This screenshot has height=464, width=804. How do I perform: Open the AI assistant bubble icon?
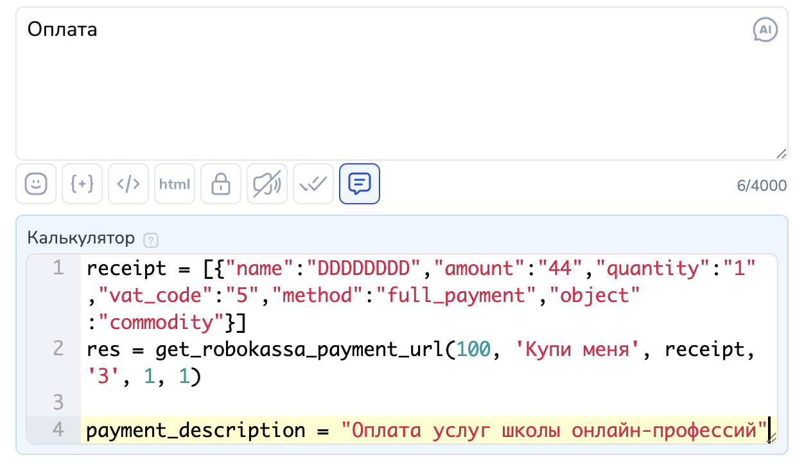point(765,30)
